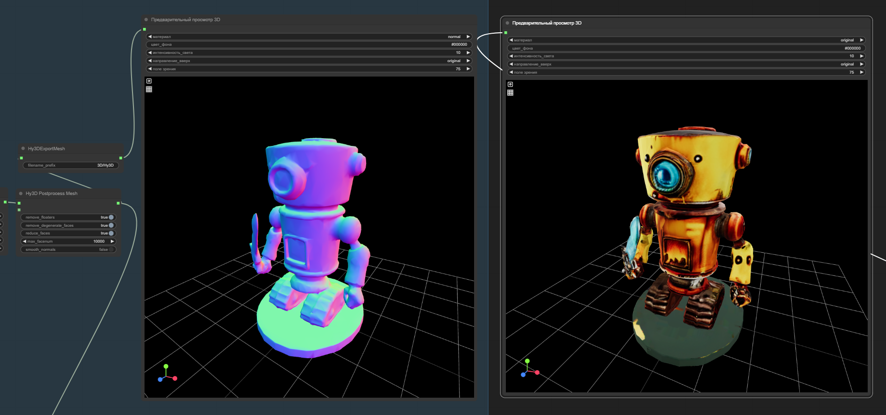Open 'original' материал value in right node
The height and width of the screenshot is (415, 886).
847,40
